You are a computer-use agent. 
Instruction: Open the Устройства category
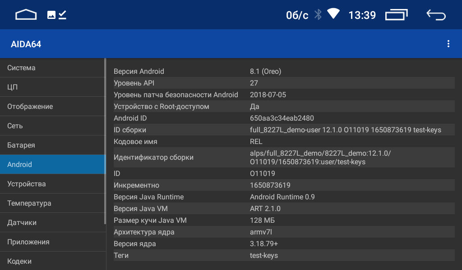pyautogui.click(x=52, y=184)
